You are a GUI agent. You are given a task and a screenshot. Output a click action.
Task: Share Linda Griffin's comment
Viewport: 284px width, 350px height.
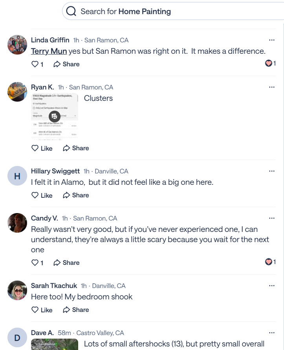coord(66,64)
